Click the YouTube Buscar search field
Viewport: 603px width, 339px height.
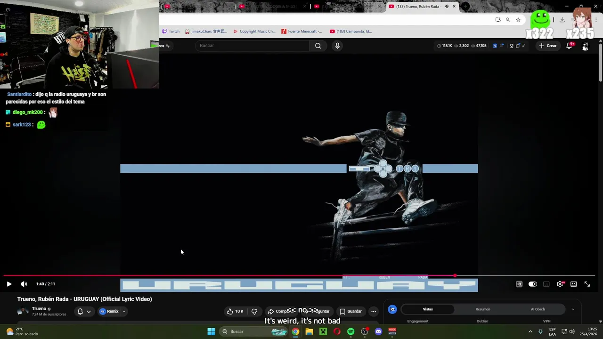tap(252, 46)
